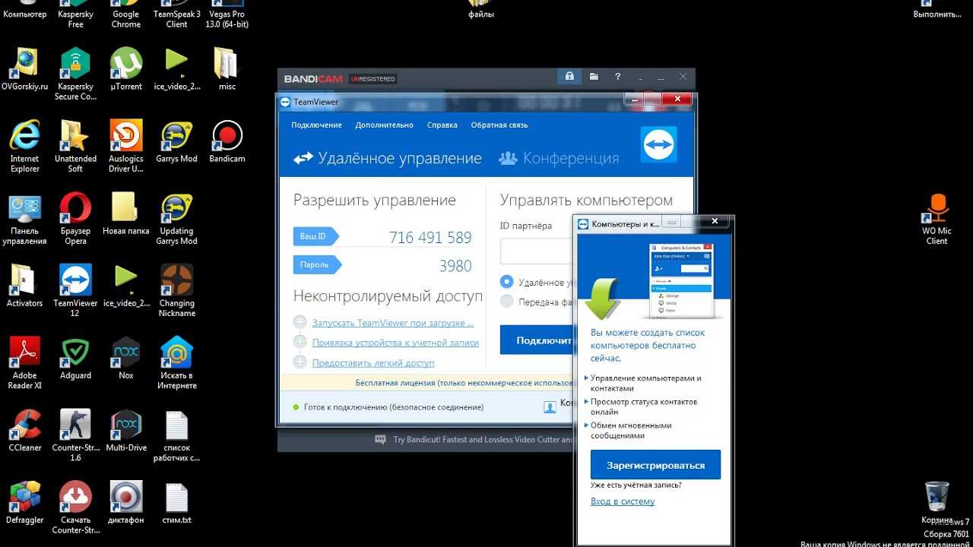Open the Дополнительно menu
Image resolution: width=973 pixels, height=547 pixels.
tap(384, 125)
